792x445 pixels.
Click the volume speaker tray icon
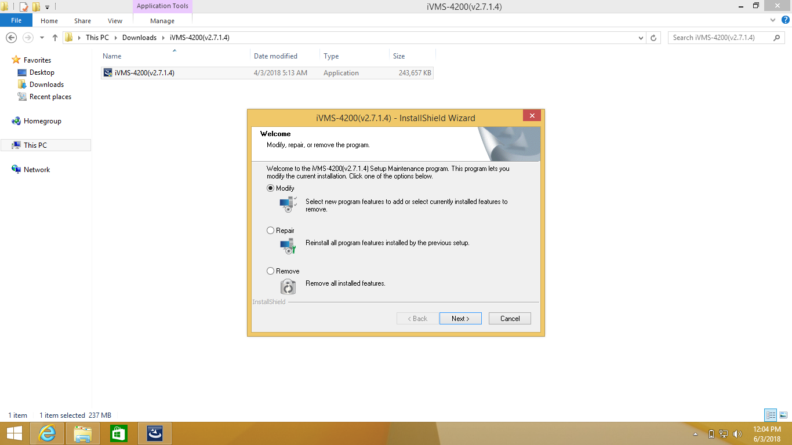tap(737, 434)
